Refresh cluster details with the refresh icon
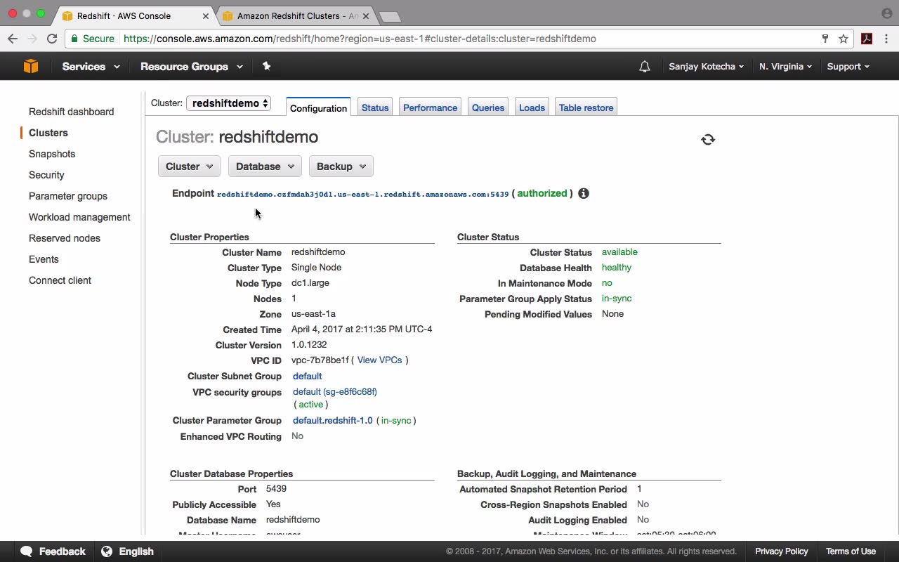899x562 pixels. 708,140
